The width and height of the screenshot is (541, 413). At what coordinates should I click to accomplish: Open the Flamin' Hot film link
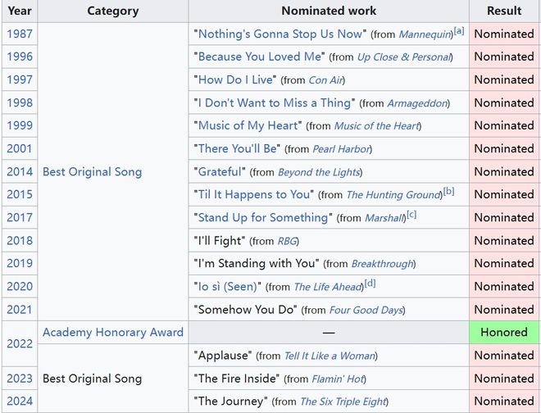coord(338,379)
